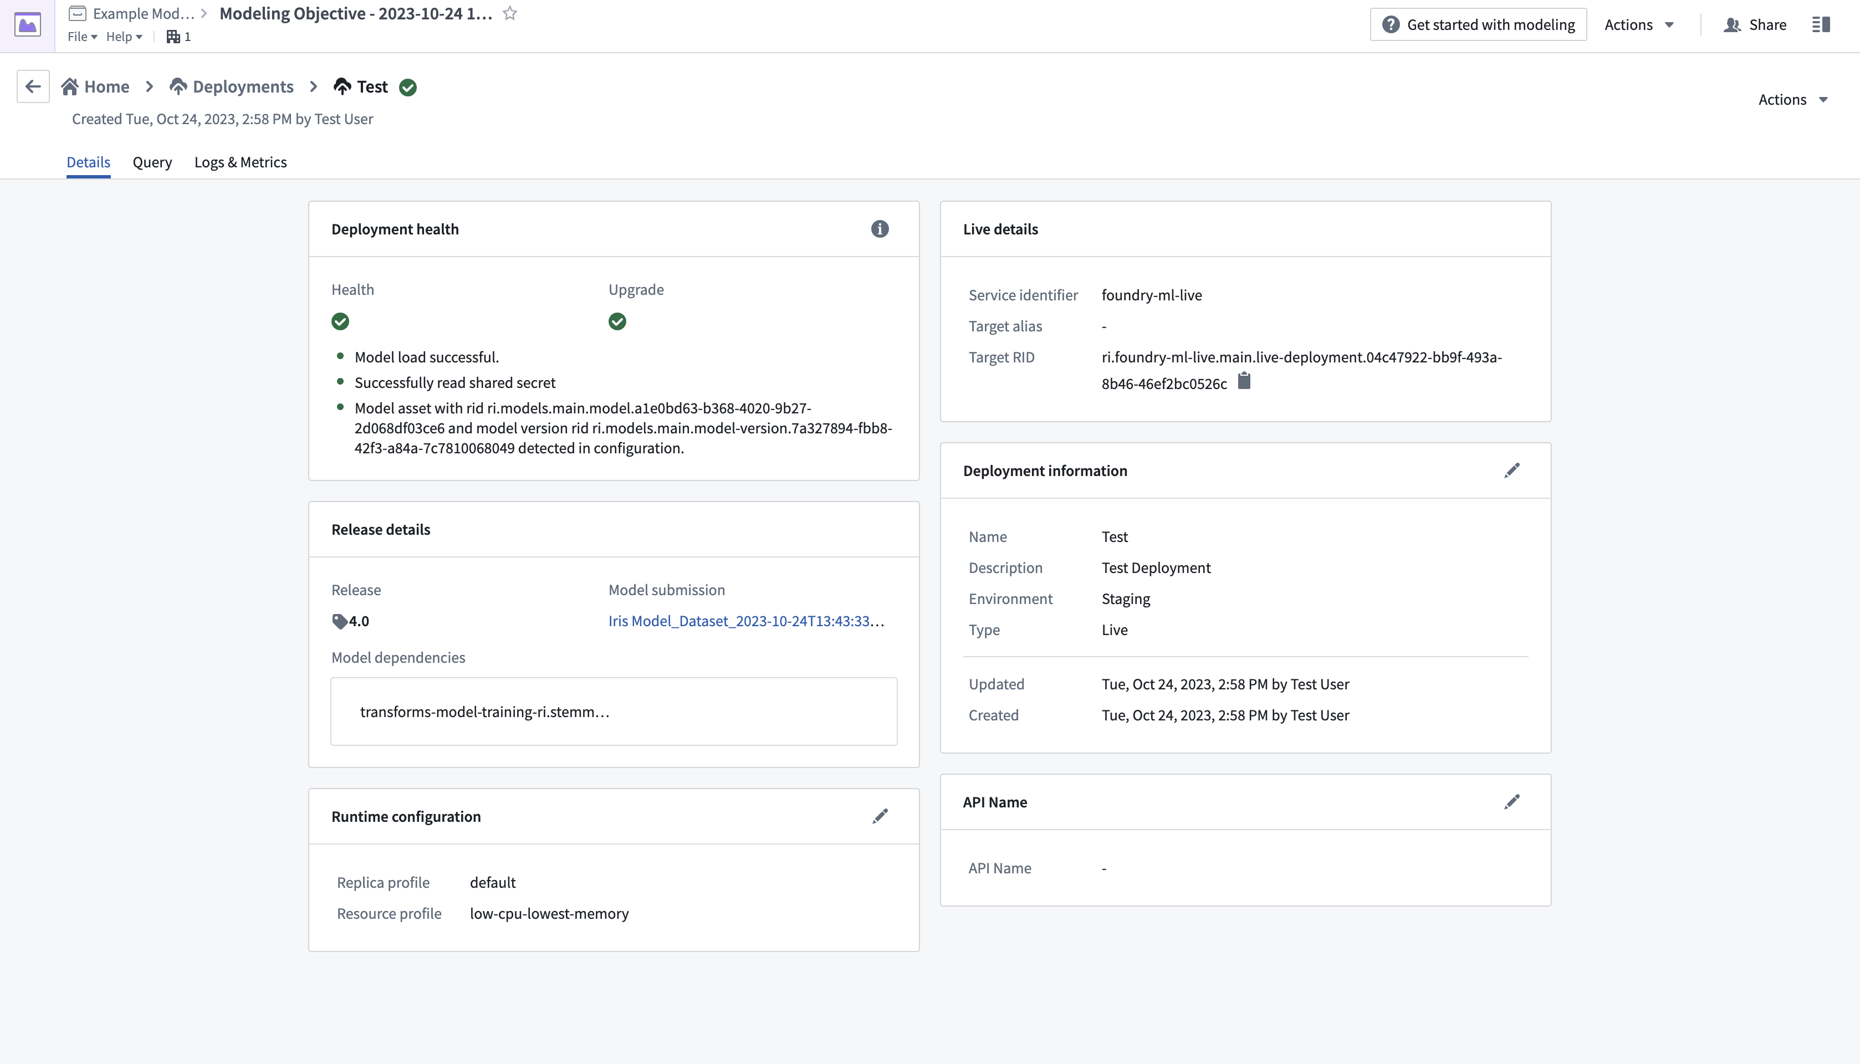Click the back arrow button
1860x1064 pixels.
pyautogui.click(x=33, y=86)
